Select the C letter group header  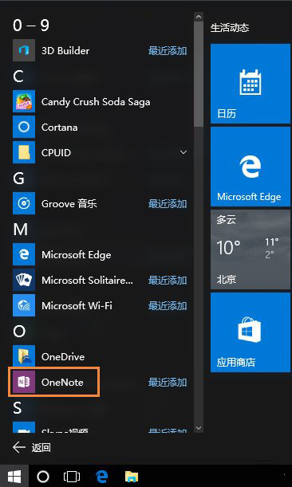[x=18, y=76]
